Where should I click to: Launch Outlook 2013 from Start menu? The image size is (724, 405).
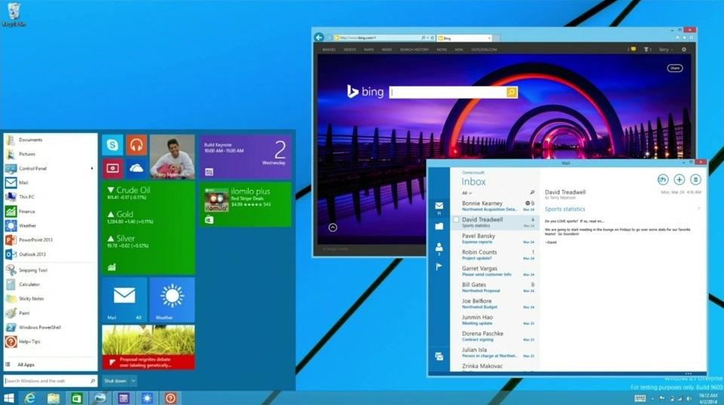click(x=32, y=254)
